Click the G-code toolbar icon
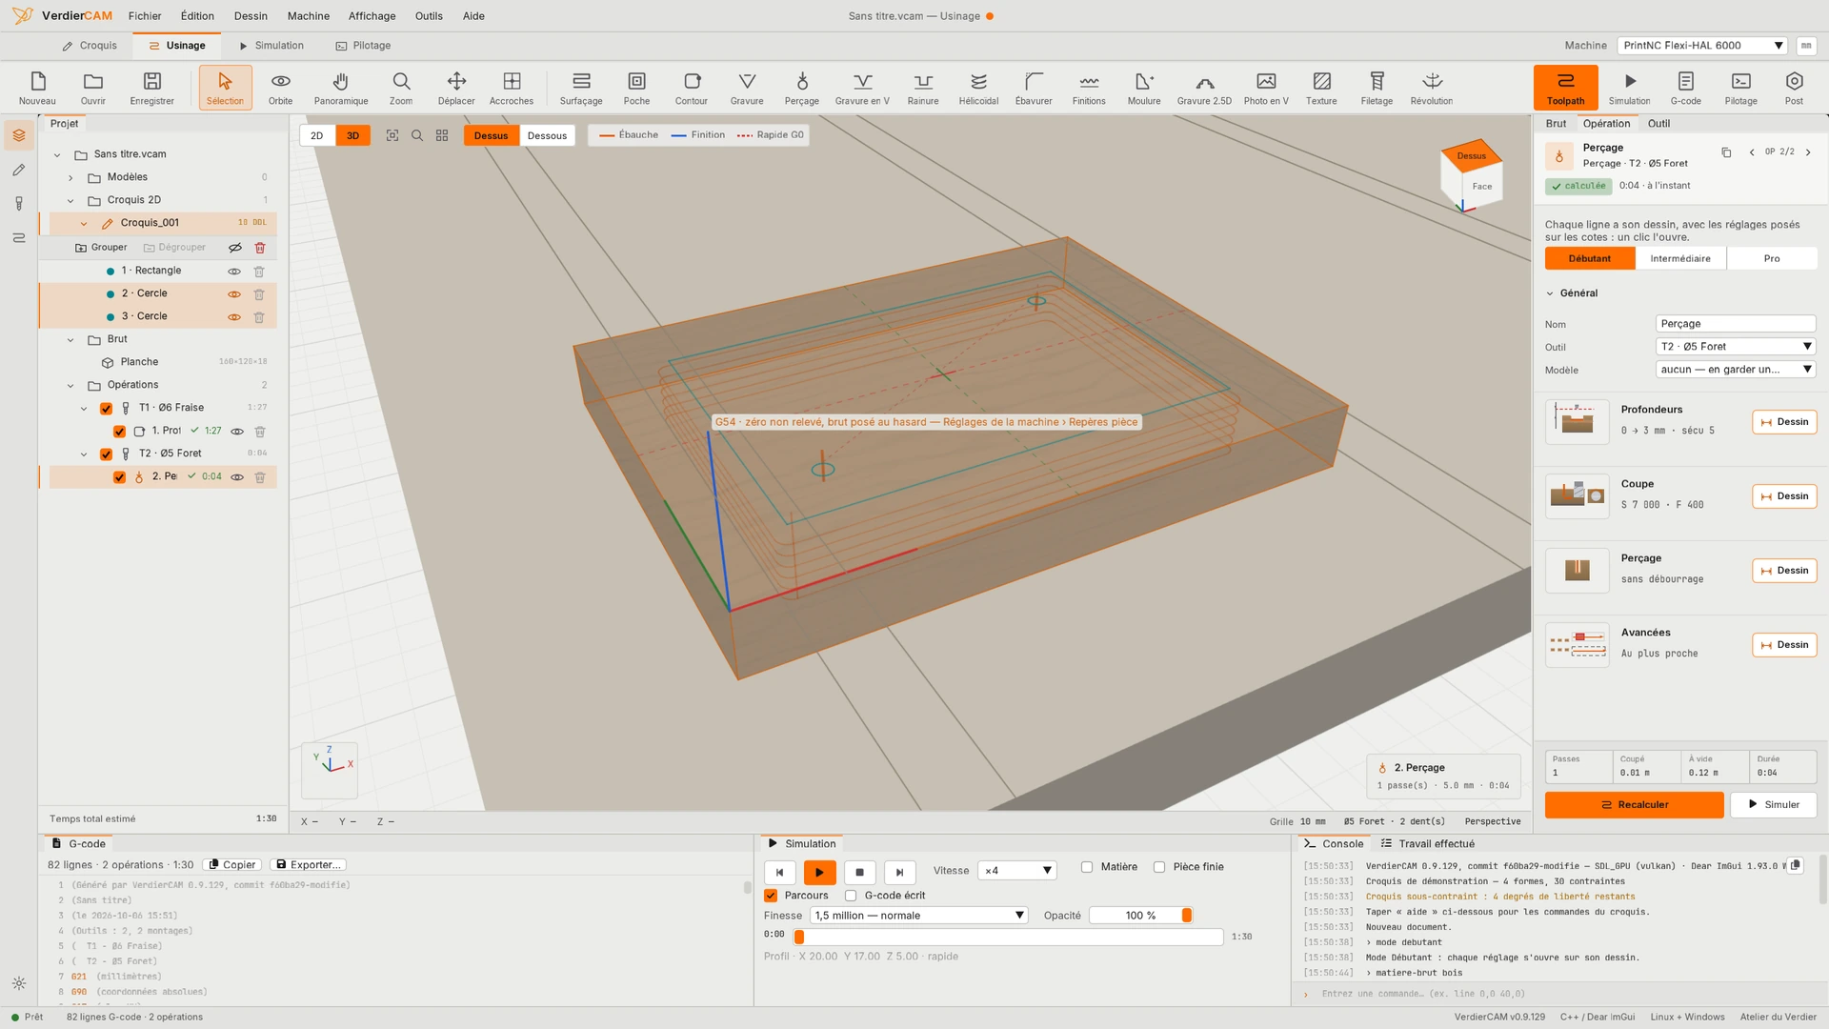 [1685, 88]
